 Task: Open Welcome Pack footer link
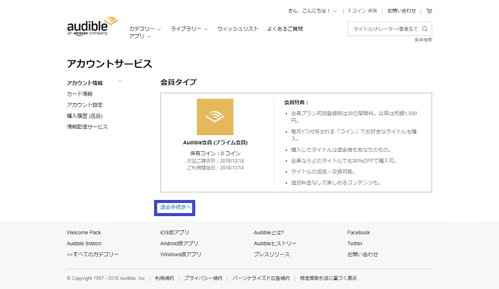[x=84, y=232]
